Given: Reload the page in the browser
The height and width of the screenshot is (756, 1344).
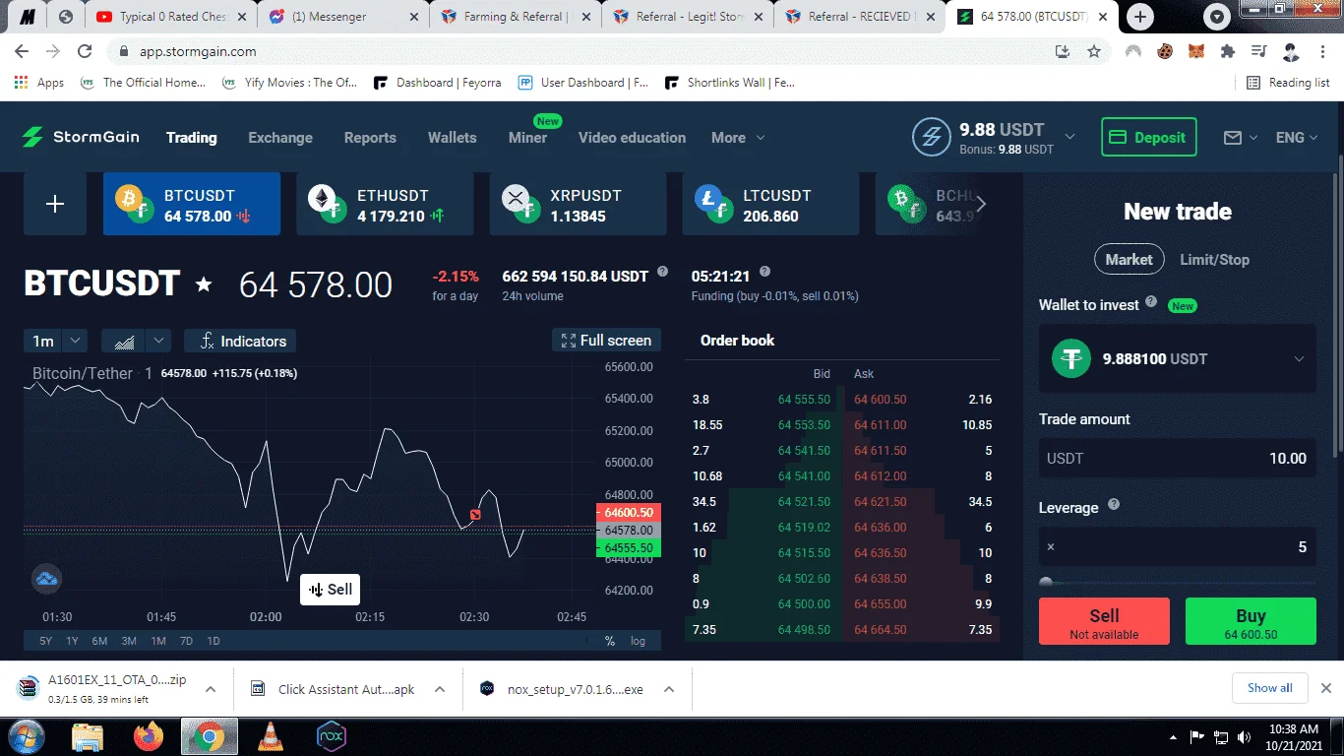Looking at the screenshot, I should [85, 51].
